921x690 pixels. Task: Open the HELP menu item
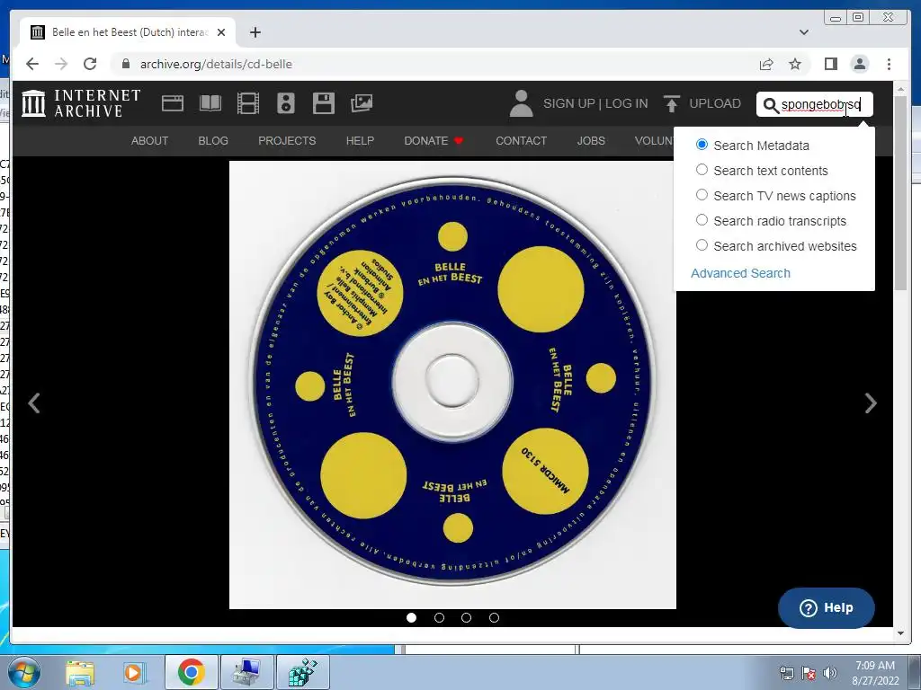pyautogui.click(x=360, y=141)
